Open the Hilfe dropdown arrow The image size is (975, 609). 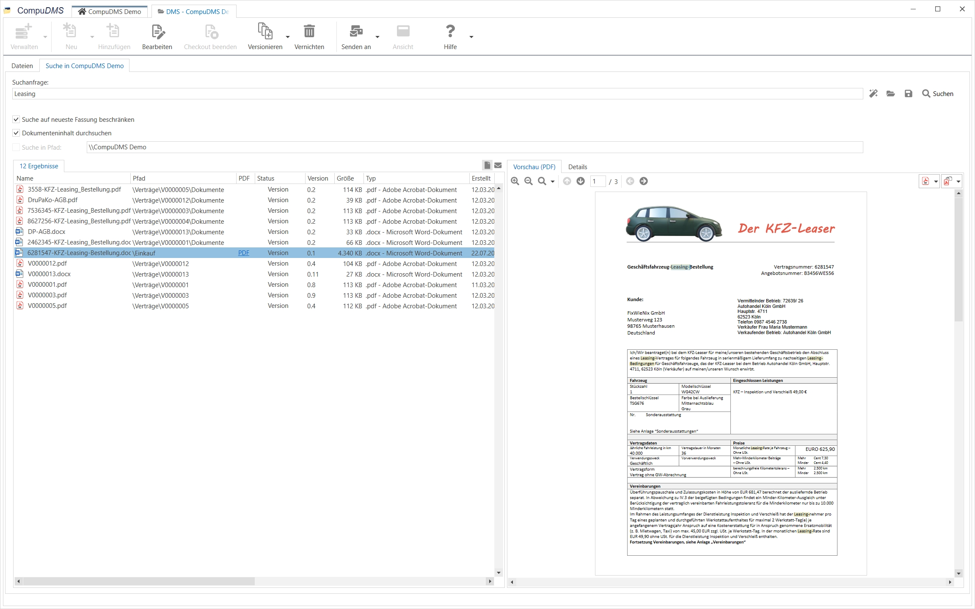[x=471, y=37]
